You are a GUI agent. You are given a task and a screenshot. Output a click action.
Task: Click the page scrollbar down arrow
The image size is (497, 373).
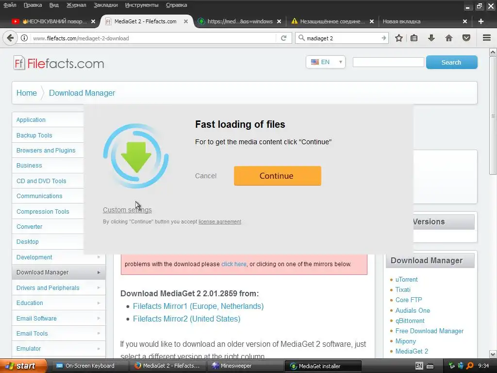coord(493,354)
